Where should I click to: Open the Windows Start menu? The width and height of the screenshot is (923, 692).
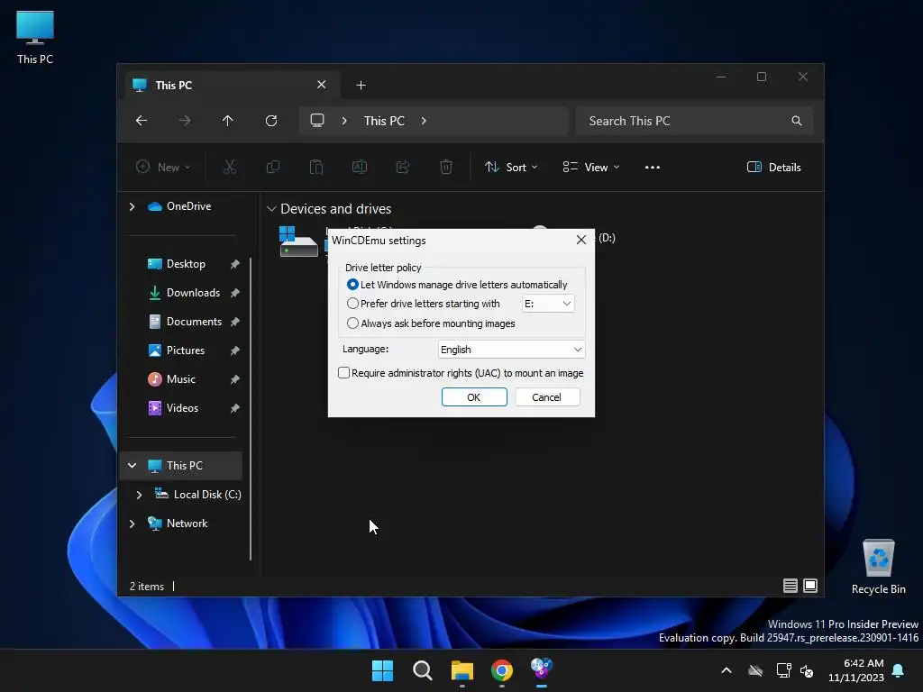382,670
